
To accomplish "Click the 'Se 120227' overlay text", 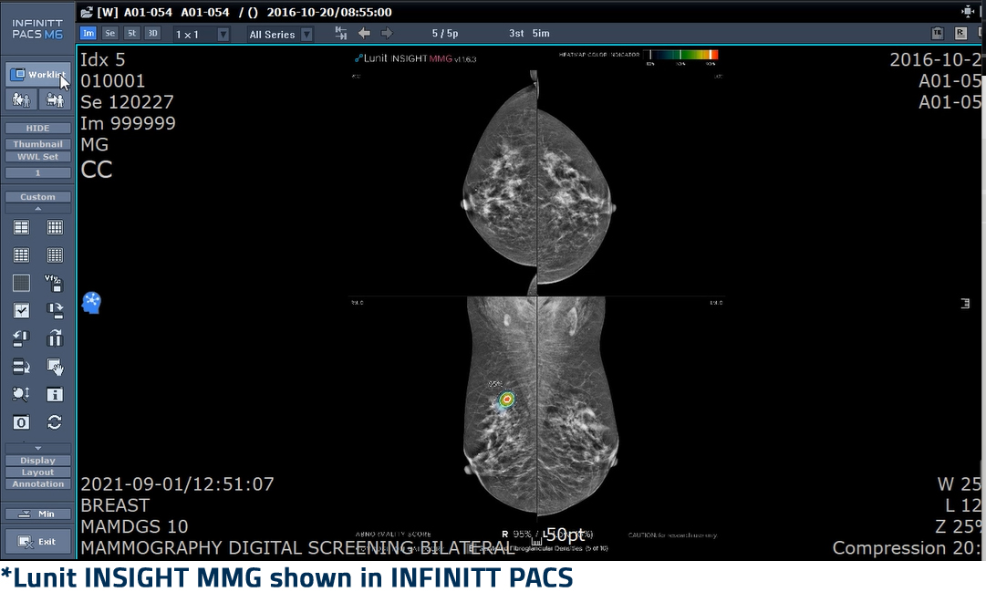I will pyautogui.click(x=127, y=102).
